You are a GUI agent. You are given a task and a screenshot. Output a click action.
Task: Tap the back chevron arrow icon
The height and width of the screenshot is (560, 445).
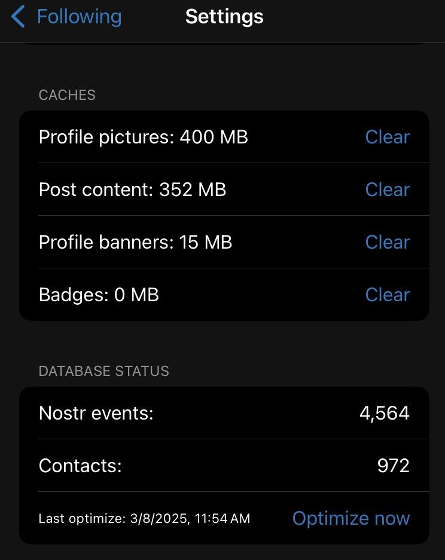pyautogui.click(x=18, y=16)
